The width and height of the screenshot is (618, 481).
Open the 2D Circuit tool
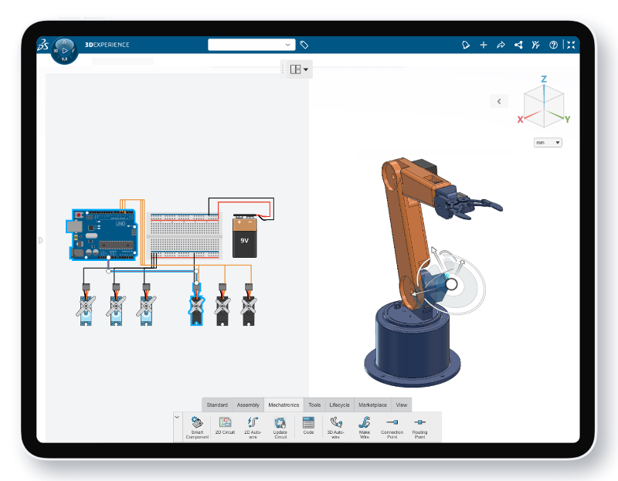click(225, 425)
